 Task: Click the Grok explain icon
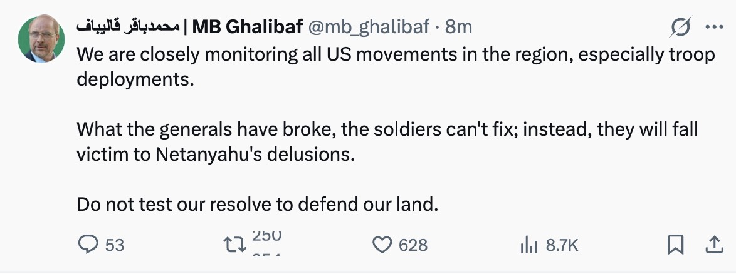pos(681,26)
